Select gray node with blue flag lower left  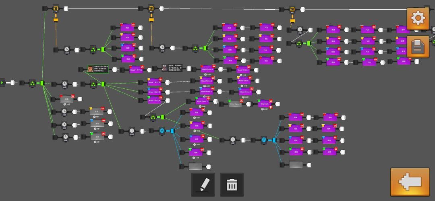[97, 124]
